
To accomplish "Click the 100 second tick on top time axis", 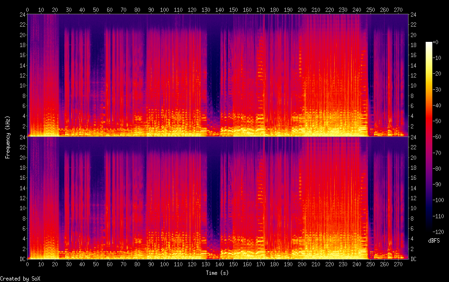I will 164,10.
